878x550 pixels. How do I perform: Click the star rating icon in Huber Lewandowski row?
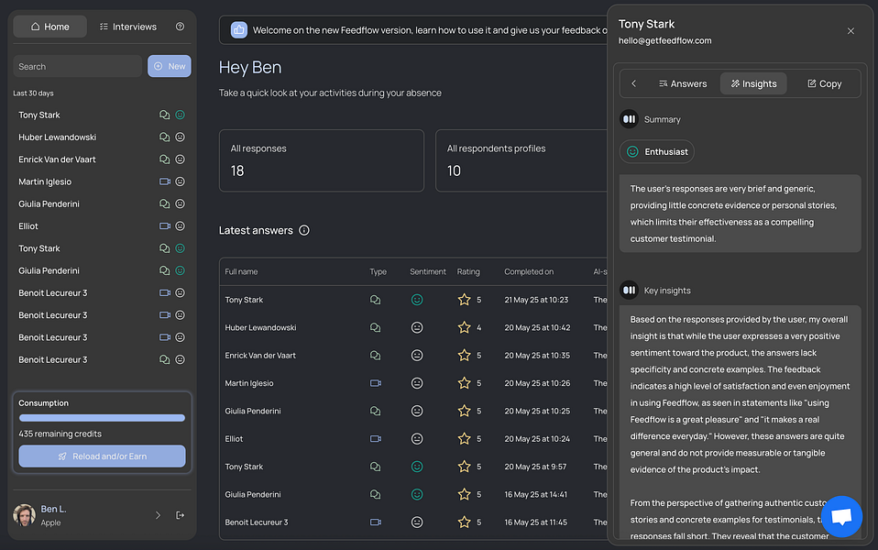(x=464, y=327)
